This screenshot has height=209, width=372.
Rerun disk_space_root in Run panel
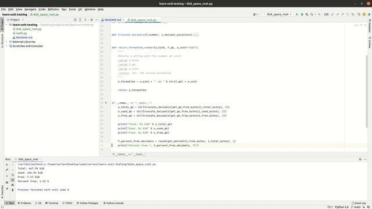[x=7, y=165]
